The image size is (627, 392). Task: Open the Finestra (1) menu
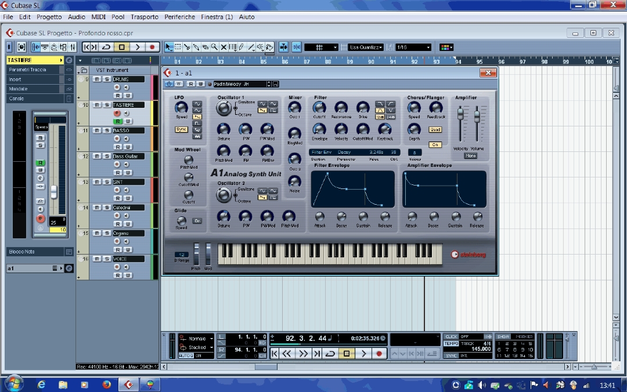tap(217, 17)
